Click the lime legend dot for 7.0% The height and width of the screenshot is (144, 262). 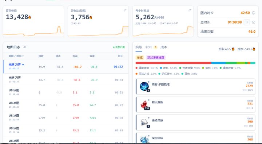coord(203,68)
